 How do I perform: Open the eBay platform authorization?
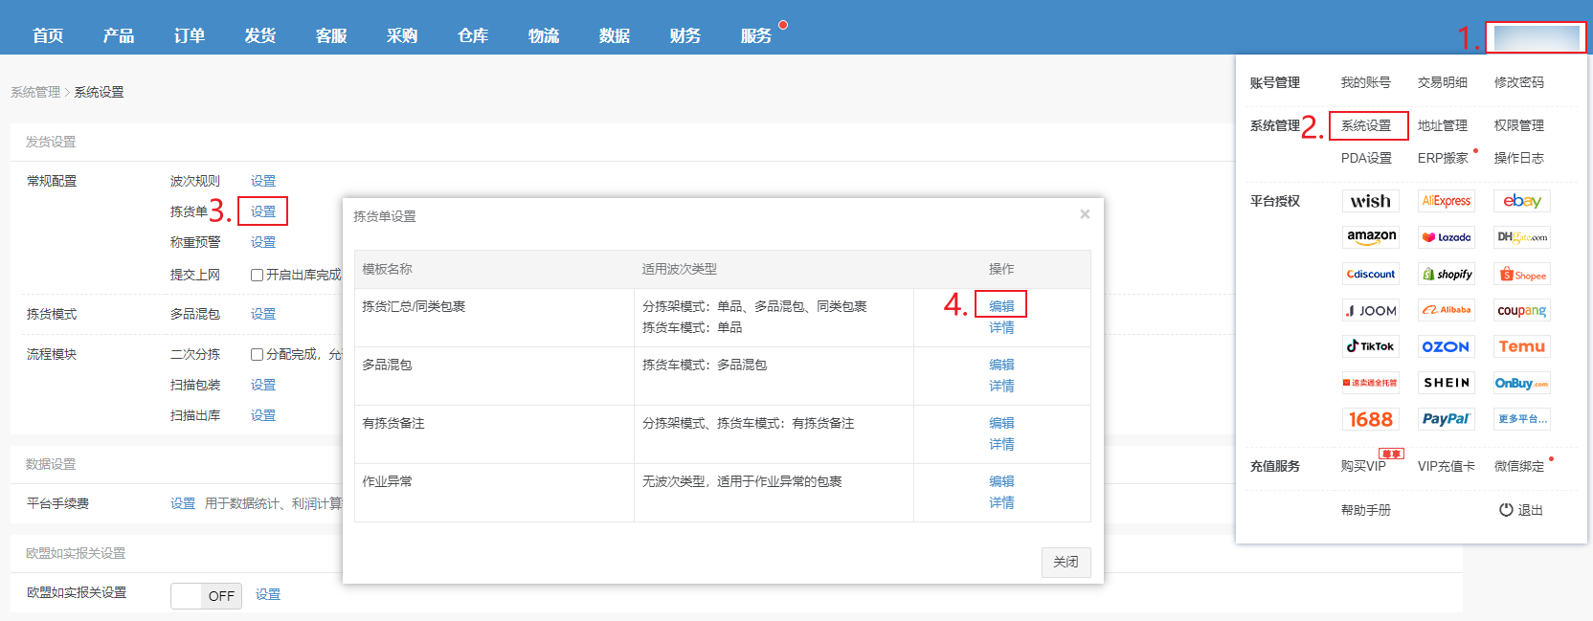pos(1521,201)
